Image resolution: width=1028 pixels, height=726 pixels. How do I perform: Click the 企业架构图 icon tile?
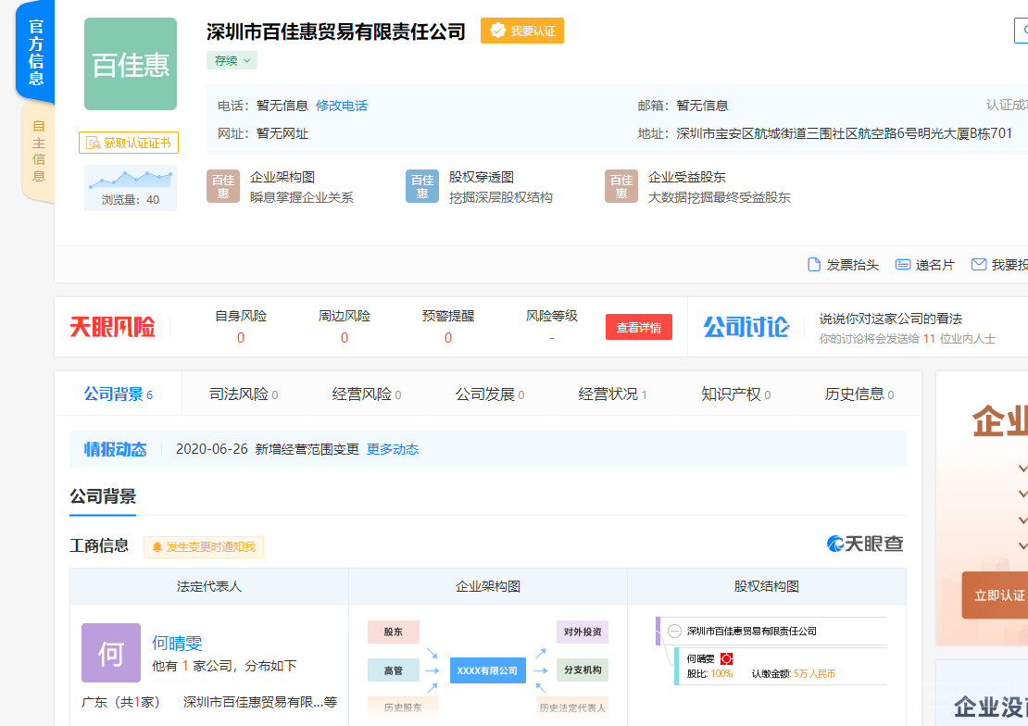tap(222, 186)
